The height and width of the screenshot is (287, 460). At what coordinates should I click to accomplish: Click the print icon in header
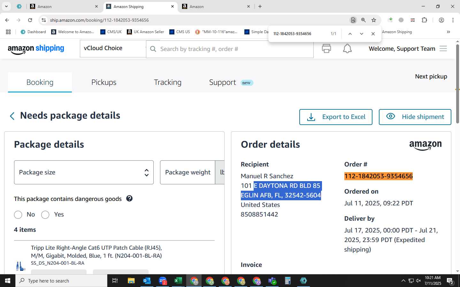(326, 48)
